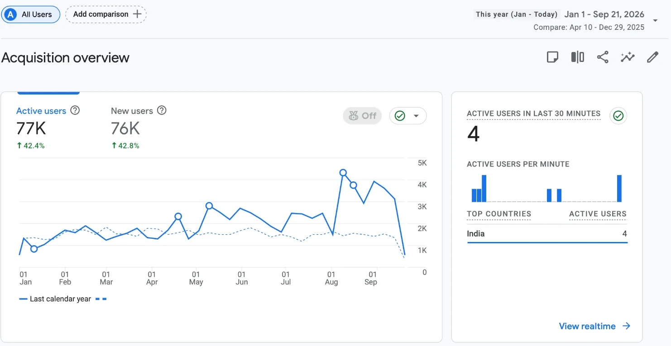Click the dashed line legend indicator
Image resolution: width=671 pixels, height=346 pixels.
101,299
